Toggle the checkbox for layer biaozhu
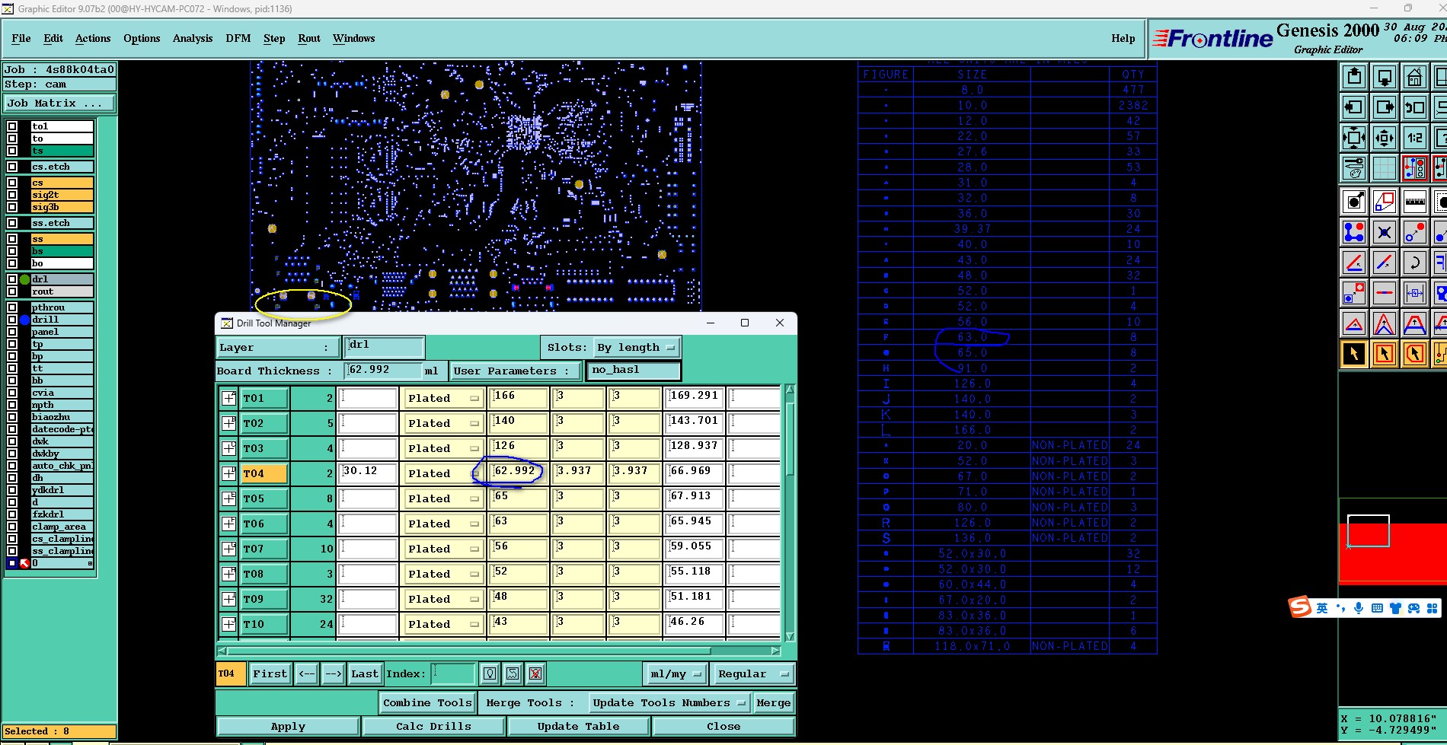Viewport: 1447px width, 745px height. 12,417
